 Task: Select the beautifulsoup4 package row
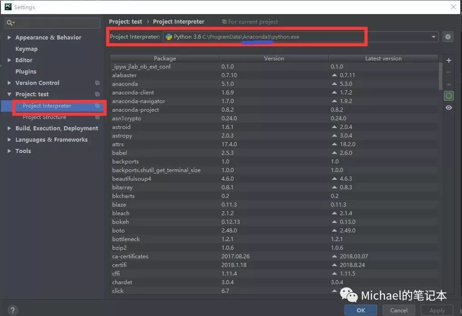point(274,178)
